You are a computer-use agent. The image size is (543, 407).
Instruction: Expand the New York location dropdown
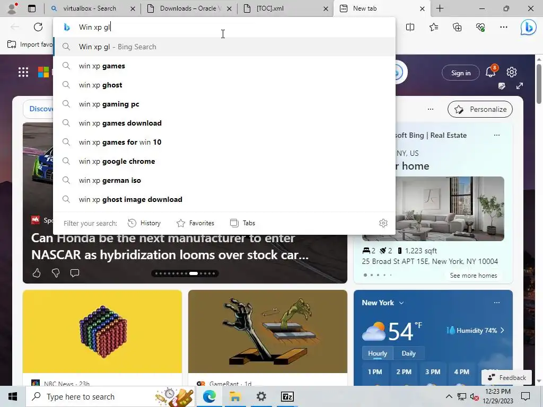click(401, 303)
